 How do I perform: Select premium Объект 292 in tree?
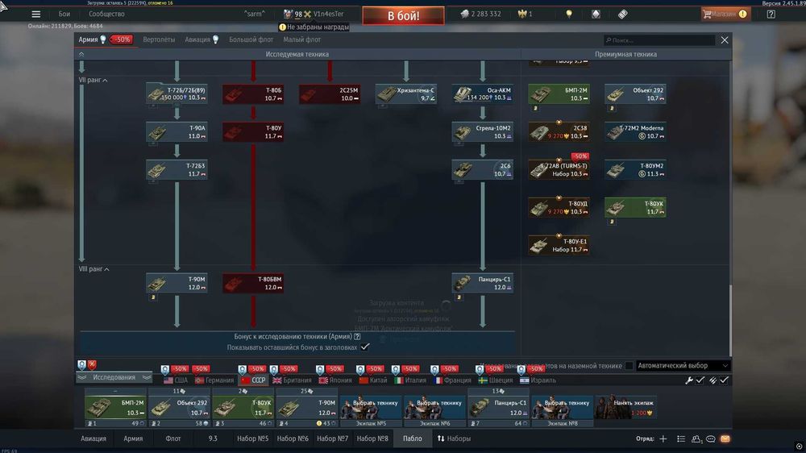pyautogui.click(x=635, y=94)
